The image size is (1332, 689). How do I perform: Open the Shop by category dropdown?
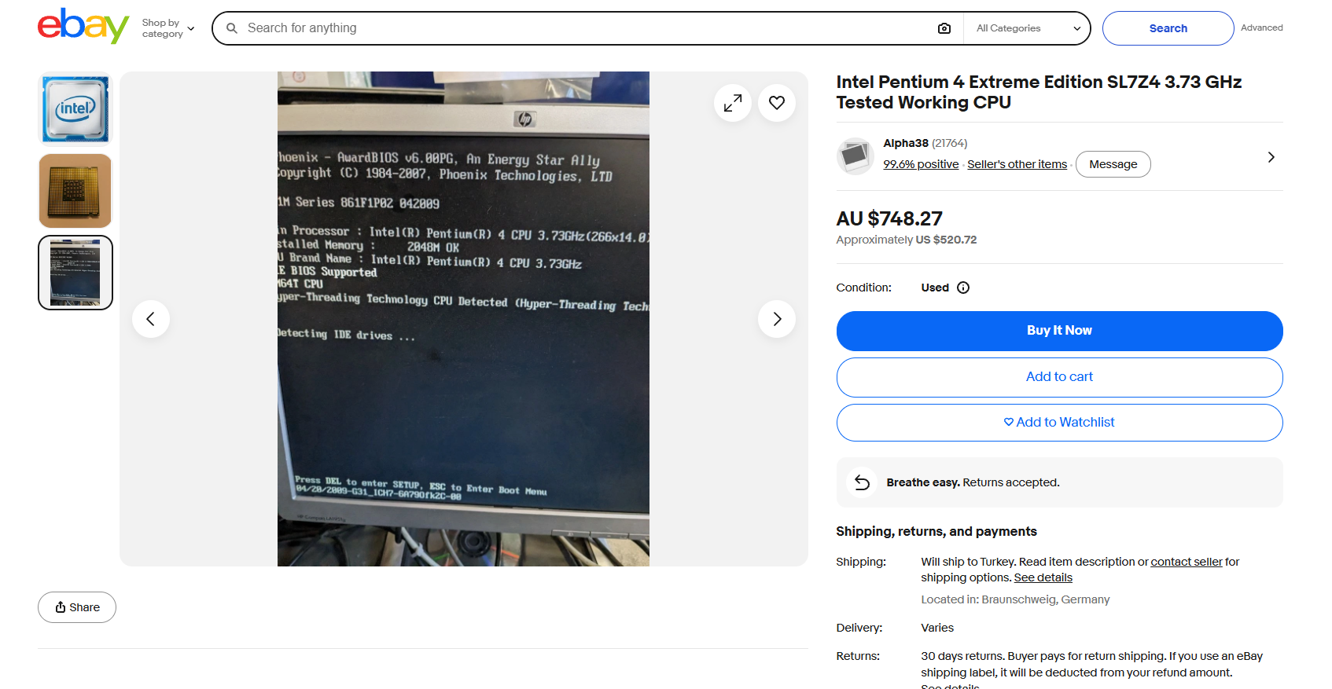pyautogui.click(x=168, y=28)
